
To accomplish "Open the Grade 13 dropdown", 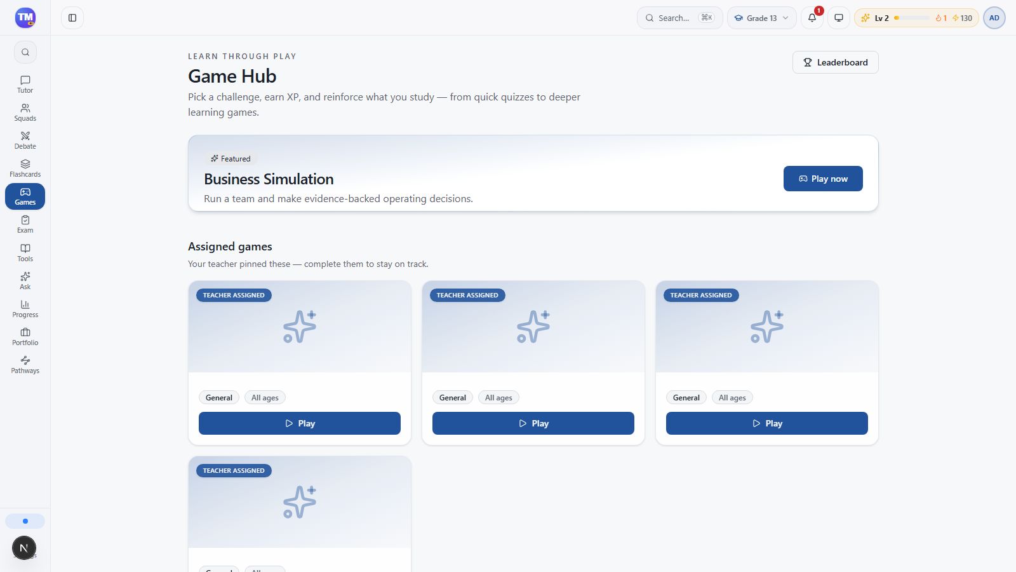I will [x=762, y=18].
